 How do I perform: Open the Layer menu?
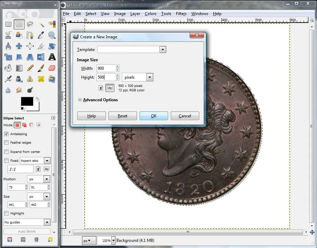coord(135,14)
